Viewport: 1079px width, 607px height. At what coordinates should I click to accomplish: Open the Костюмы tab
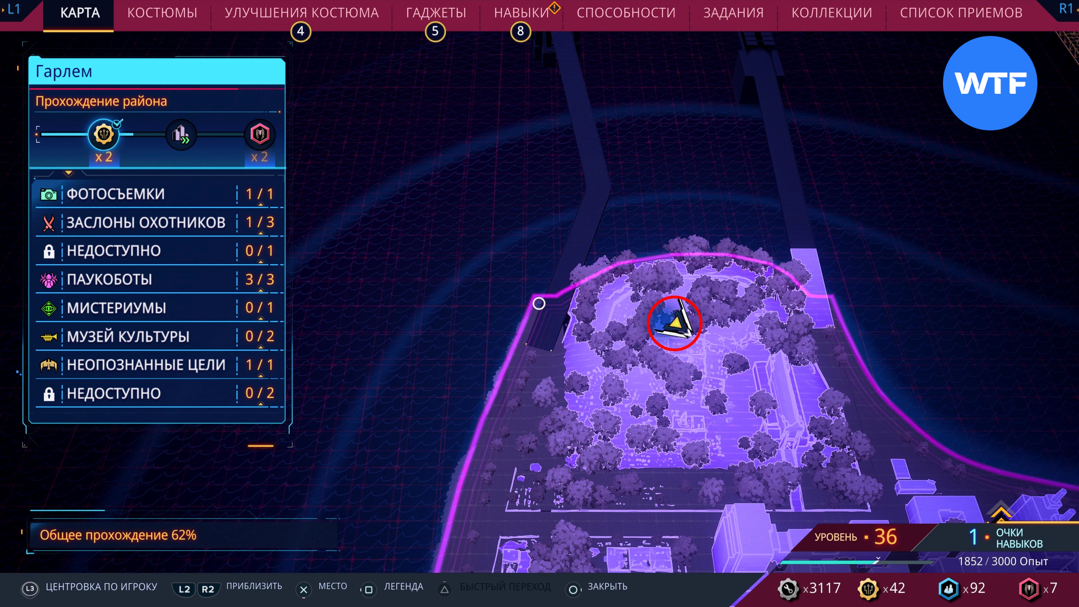(162, 13)
